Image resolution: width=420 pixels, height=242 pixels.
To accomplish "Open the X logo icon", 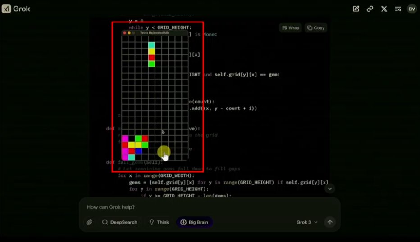I will [x=384, y=9].
